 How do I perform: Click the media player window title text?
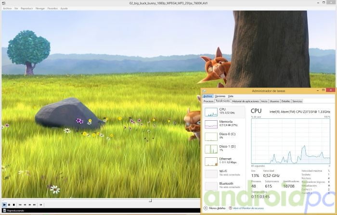[168, 3]
